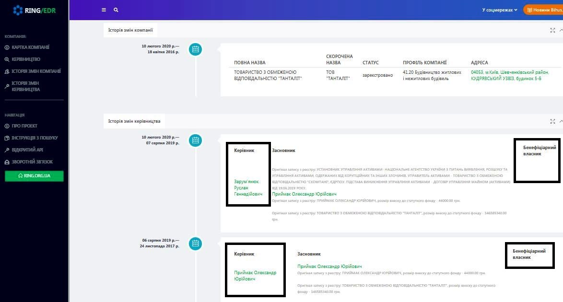Toggle the hamburger menu icon

click(x=104, y=10)
